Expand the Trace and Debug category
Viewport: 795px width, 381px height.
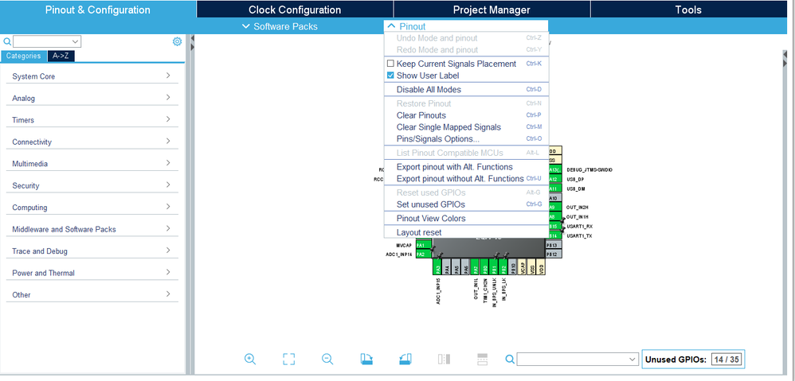point(92,251)
